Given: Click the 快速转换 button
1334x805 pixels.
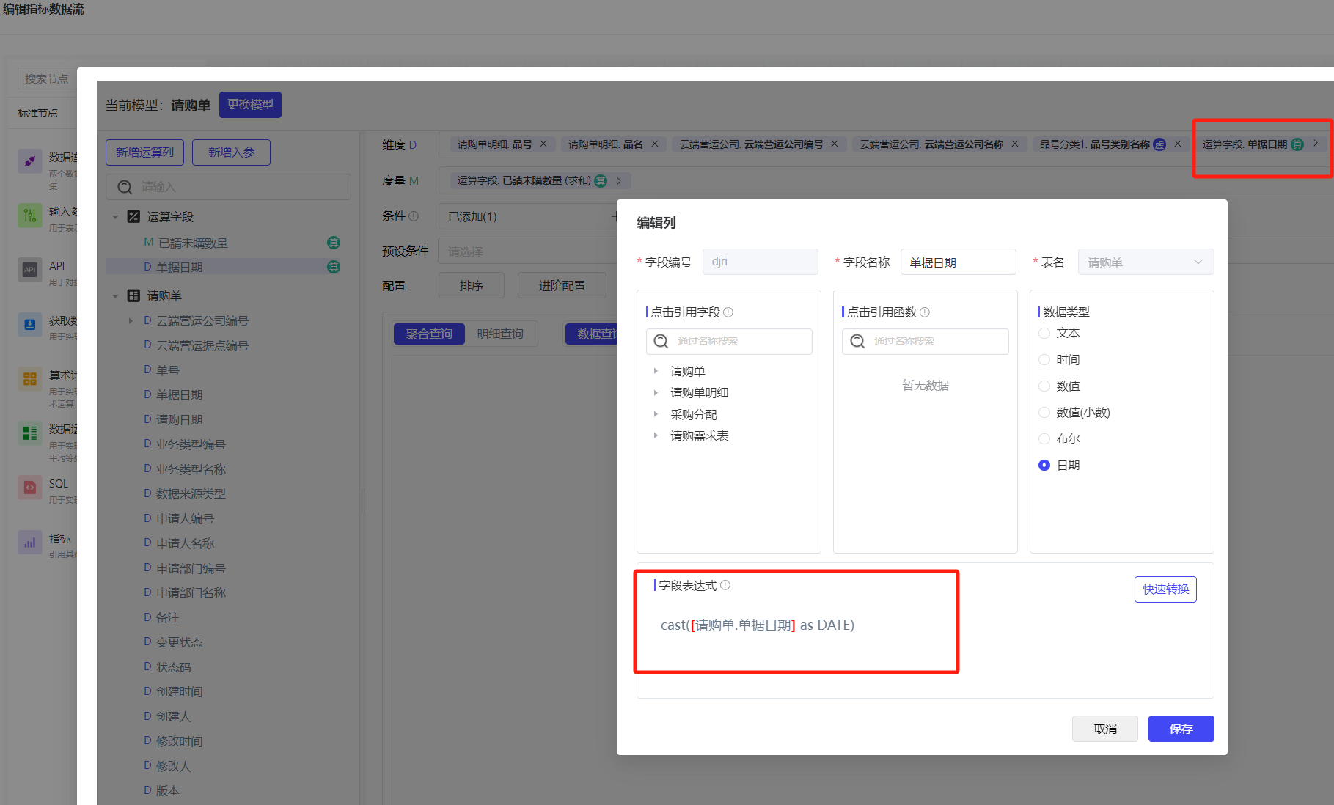Looking at the screenshot, I should [1165, 589].
